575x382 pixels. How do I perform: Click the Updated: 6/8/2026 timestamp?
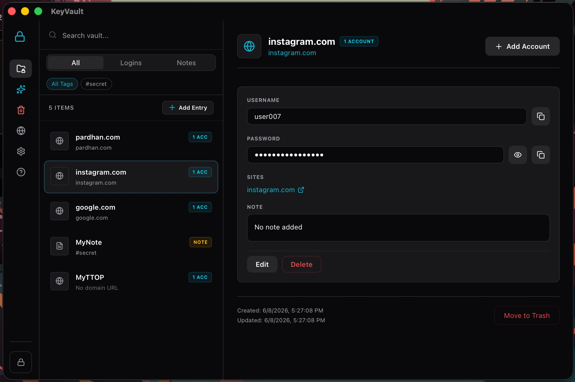pyautogui.click(x=281, y=320)
